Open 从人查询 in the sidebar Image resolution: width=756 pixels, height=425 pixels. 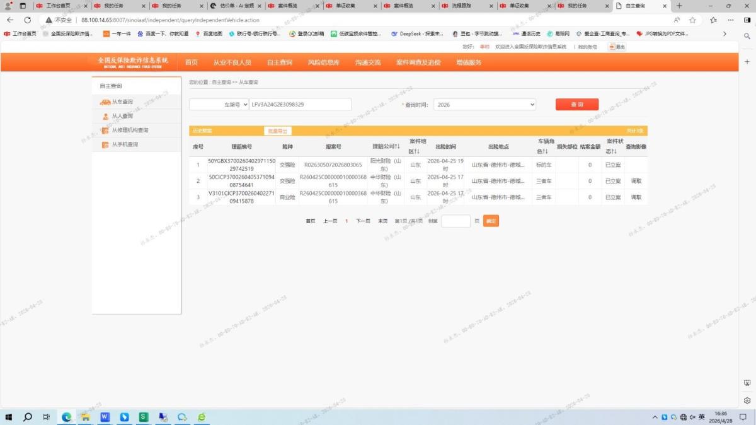coord(122,116)
